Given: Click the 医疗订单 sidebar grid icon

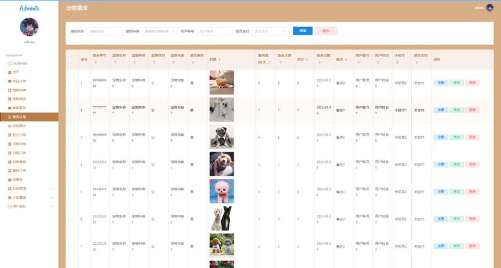Looking at the screenshot, I should click(10, 135).
